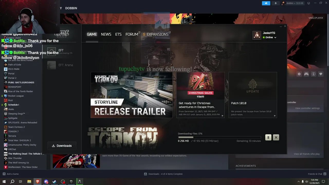Open the ETS tab in launcher

point(118,34)
